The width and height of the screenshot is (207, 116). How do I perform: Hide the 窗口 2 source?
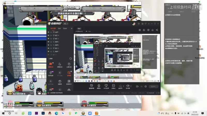tap(48, 48)
